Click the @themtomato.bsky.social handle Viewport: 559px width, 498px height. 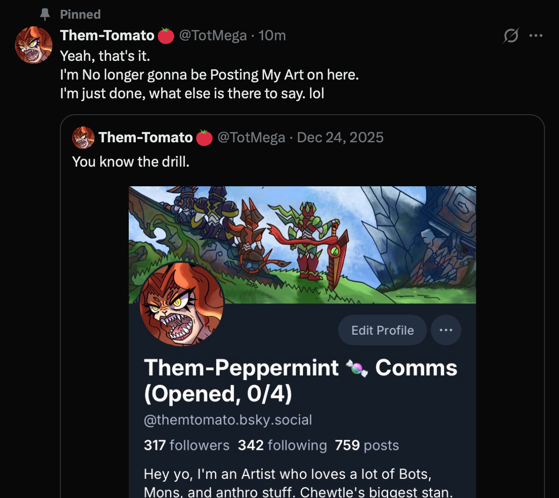tap(228, 420)
